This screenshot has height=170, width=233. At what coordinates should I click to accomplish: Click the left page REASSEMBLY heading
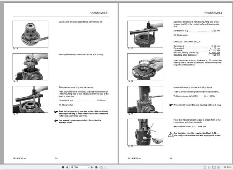click(99, 13)
